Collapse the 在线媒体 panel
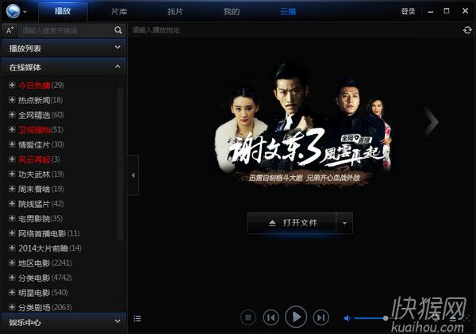 (64, 67)
